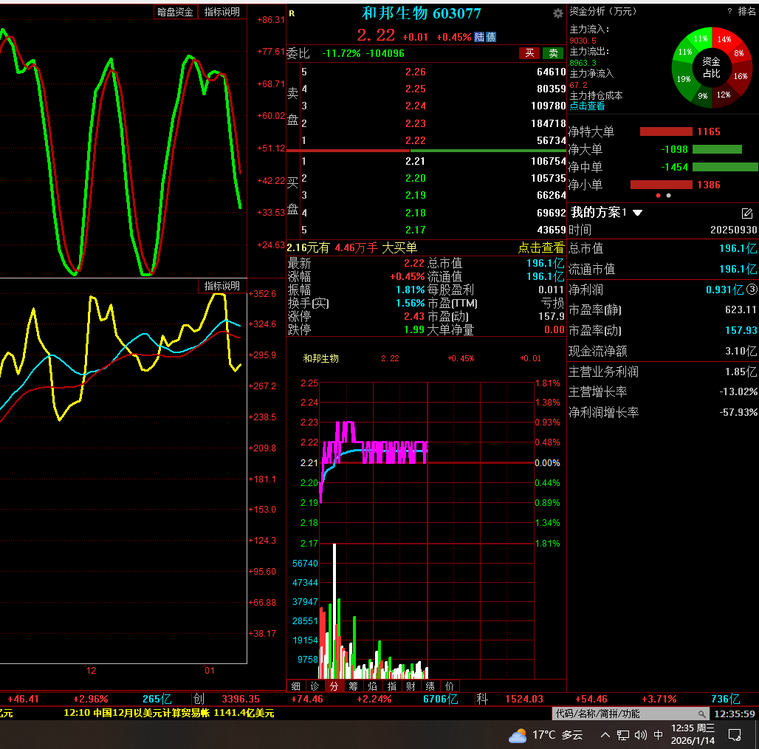This screenshot has height=749, width=759.
Task: Switch to first red pagination dot
Action: click(x=658, y=196)
